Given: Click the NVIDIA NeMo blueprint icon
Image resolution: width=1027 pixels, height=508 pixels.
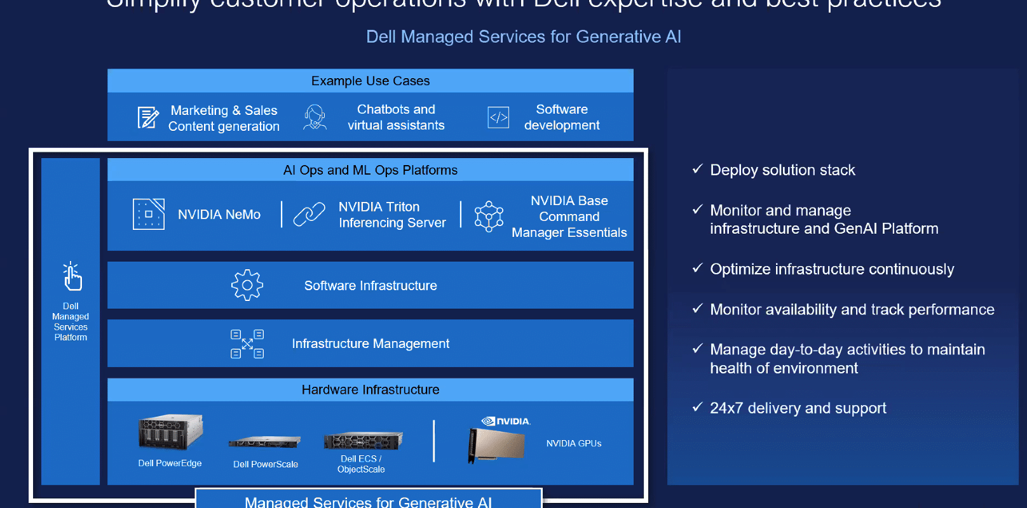Looking at the screenshot, I should 149,214.
